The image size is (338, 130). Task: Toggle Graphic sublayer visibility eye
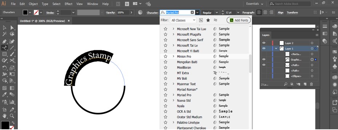[263, 60]
